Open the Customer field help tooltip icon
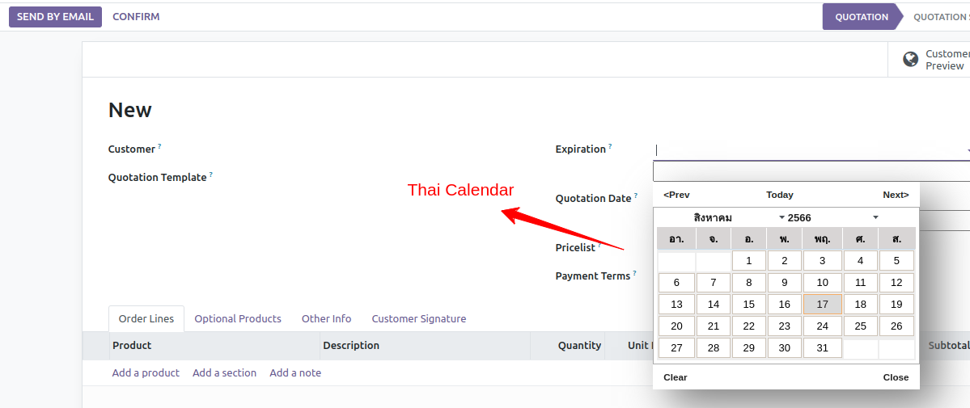Viewport: 970px width, 408px height. coord(159,146)
